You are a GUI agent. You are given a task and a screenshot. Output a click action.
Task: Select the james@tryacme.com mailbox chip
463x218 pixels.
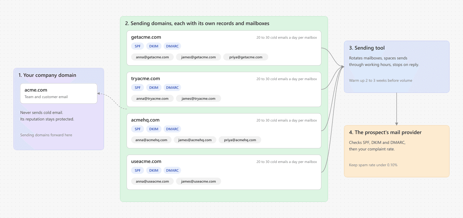[x=199, y=99]
